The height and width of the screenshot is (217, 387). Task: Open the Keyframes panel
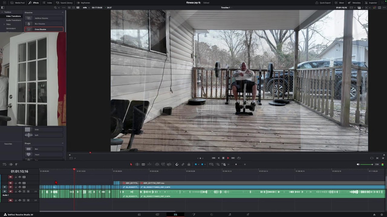(83, 3)
